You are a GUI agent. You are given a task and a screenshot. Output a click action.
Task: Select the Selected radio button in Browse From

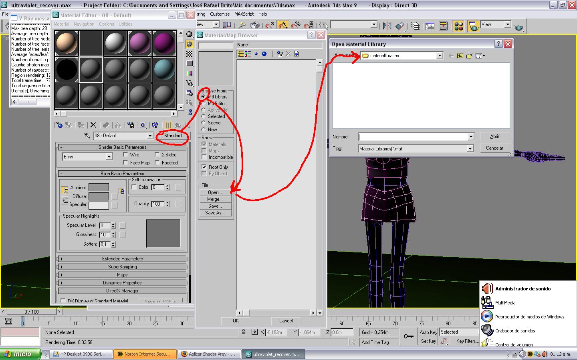pyautogui.click(x=203, y=116)
